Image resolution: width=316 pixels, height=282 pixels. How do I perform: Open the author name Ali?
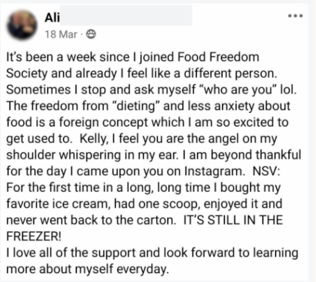click(x=52, y=18)
